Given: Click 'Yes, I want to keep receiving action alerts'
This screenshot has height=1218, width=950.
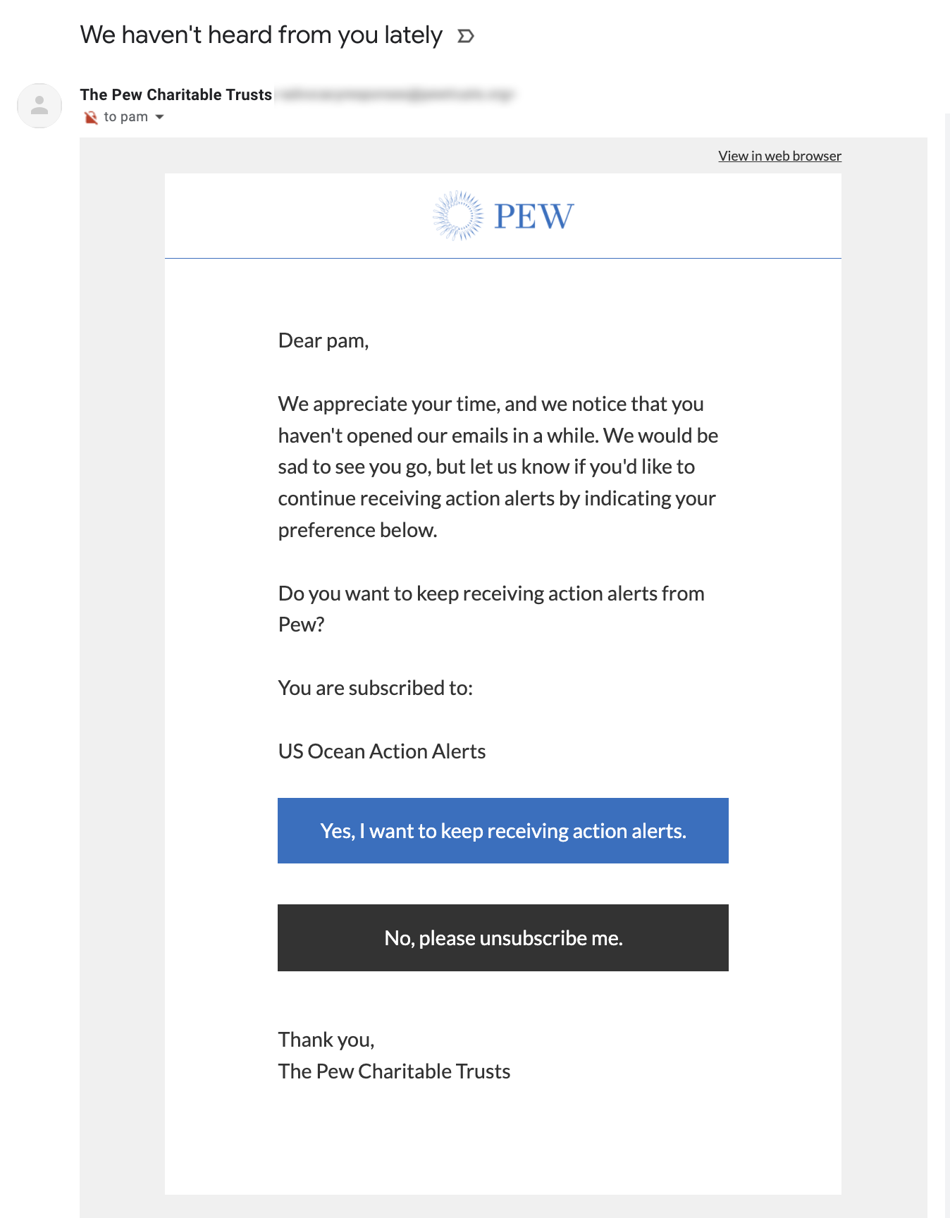Looking at the screenshot, I should tap(502, 831).
